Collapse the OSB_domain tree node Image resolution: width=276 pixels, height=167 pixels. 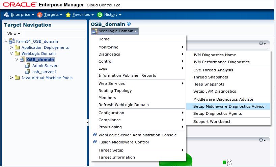17,59
